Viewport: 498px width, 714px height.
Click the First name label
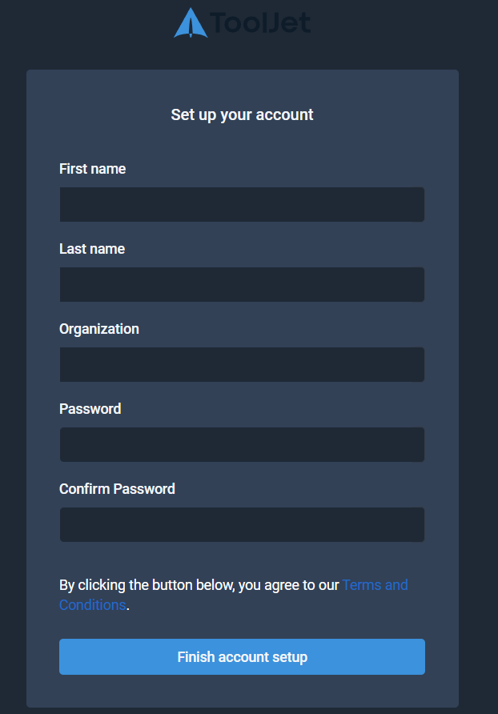(x=92, y=169)
